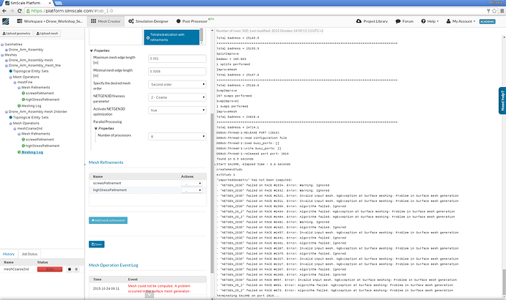The image size is (506, 300).
Task: Open the My Account menu
Action: pos(461,21)
